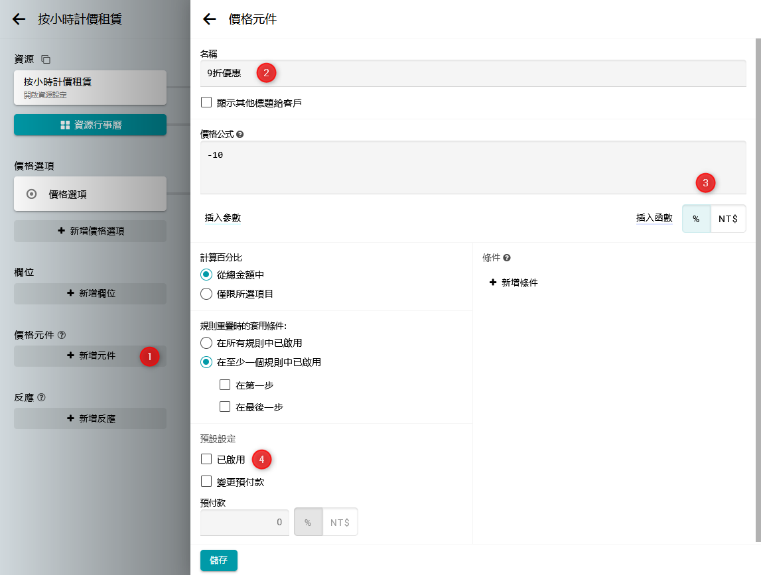Click back arrow beside 價格元件 title
This screenshot has width=761, height=575.
[210, 19]
